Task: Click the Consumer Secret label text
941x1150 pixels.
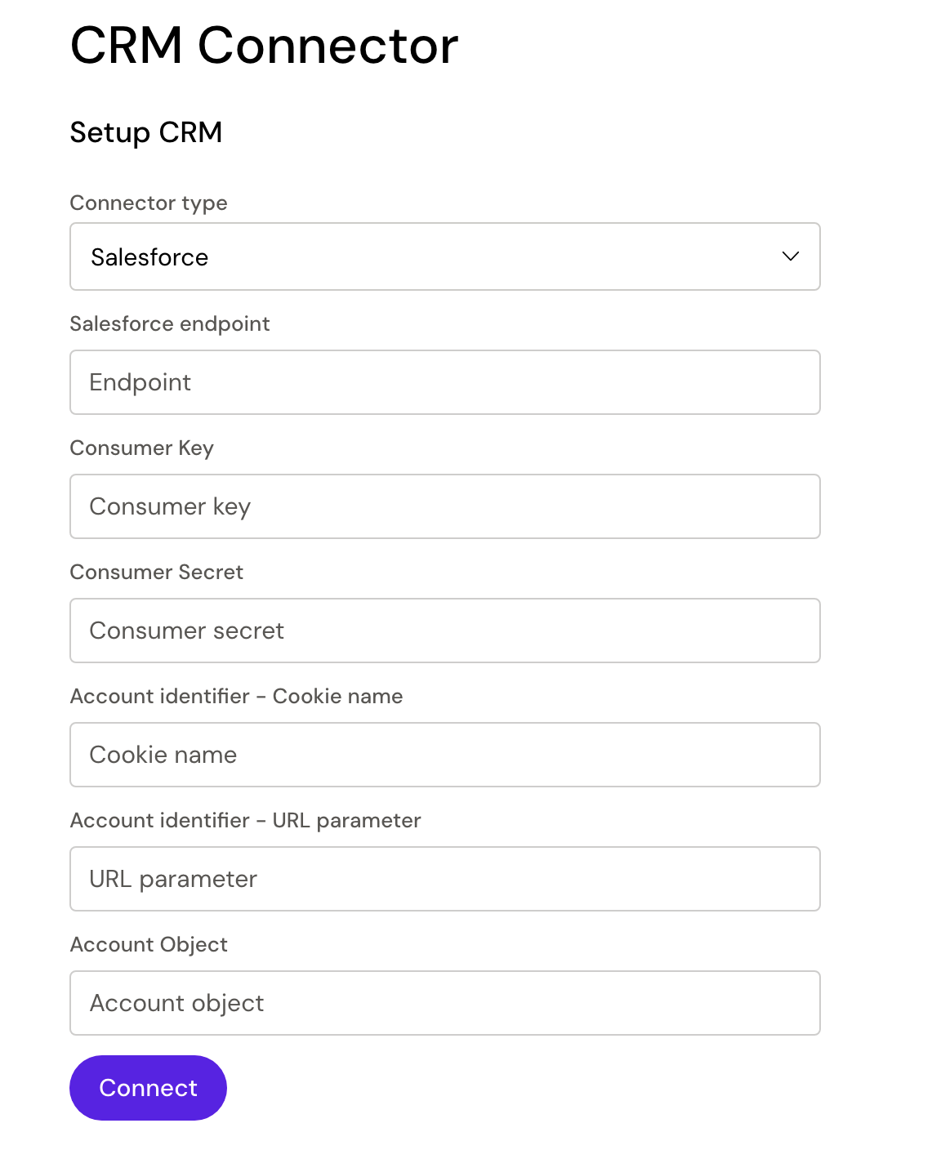Action: 157,572
